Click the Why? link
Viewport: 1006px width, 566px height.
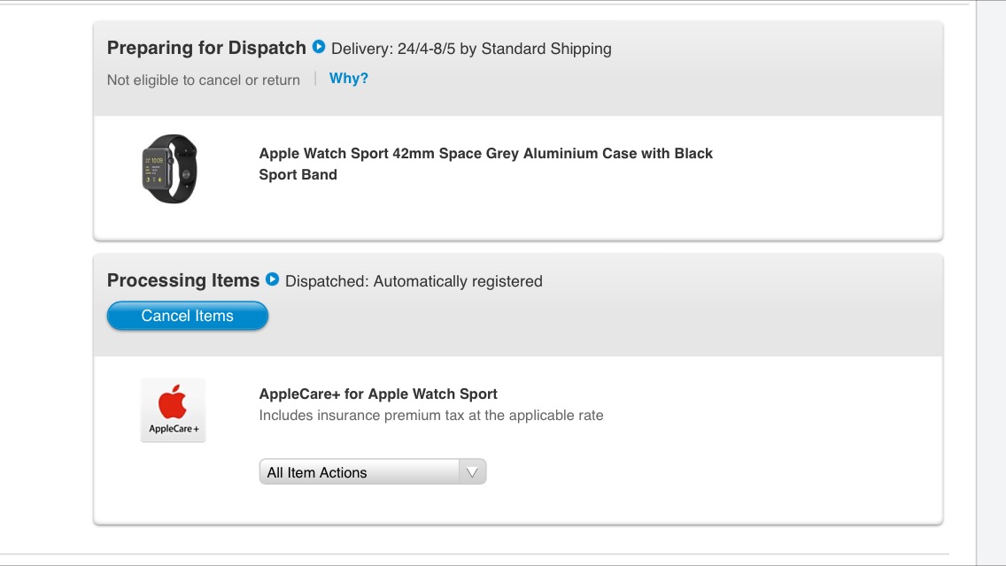click(348, 78)
